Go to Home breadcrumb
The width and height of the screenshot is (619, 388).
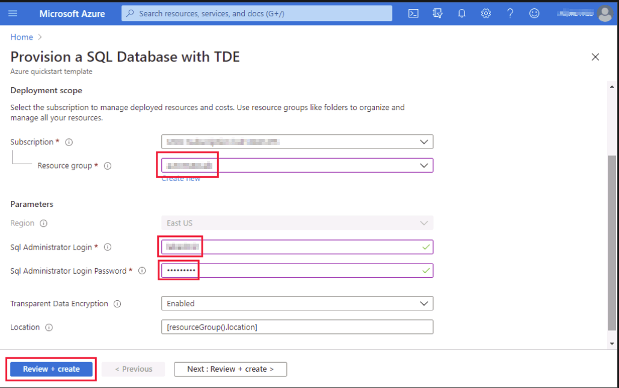pyautogui.click(x=20, y=37)
